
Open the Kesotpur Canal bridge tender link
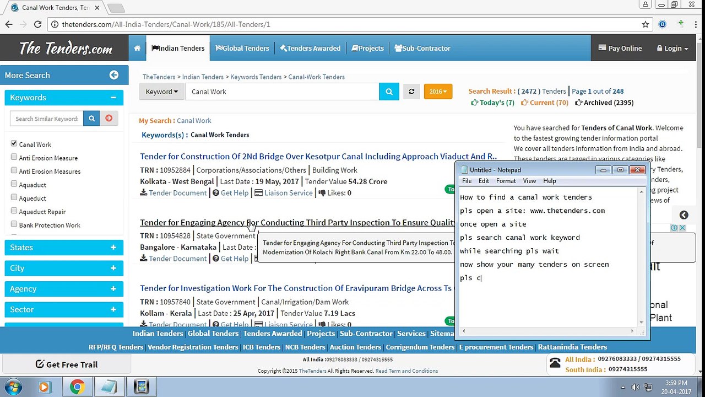(318, 157)
